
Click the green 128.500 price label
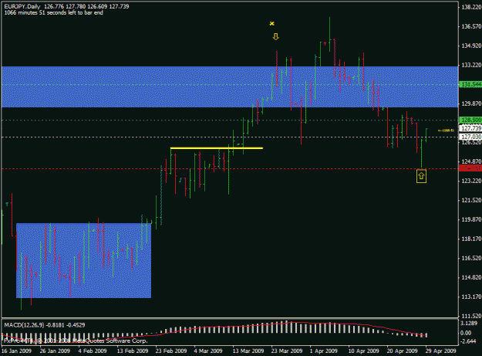pyautogui.click(x=470, y=120)
